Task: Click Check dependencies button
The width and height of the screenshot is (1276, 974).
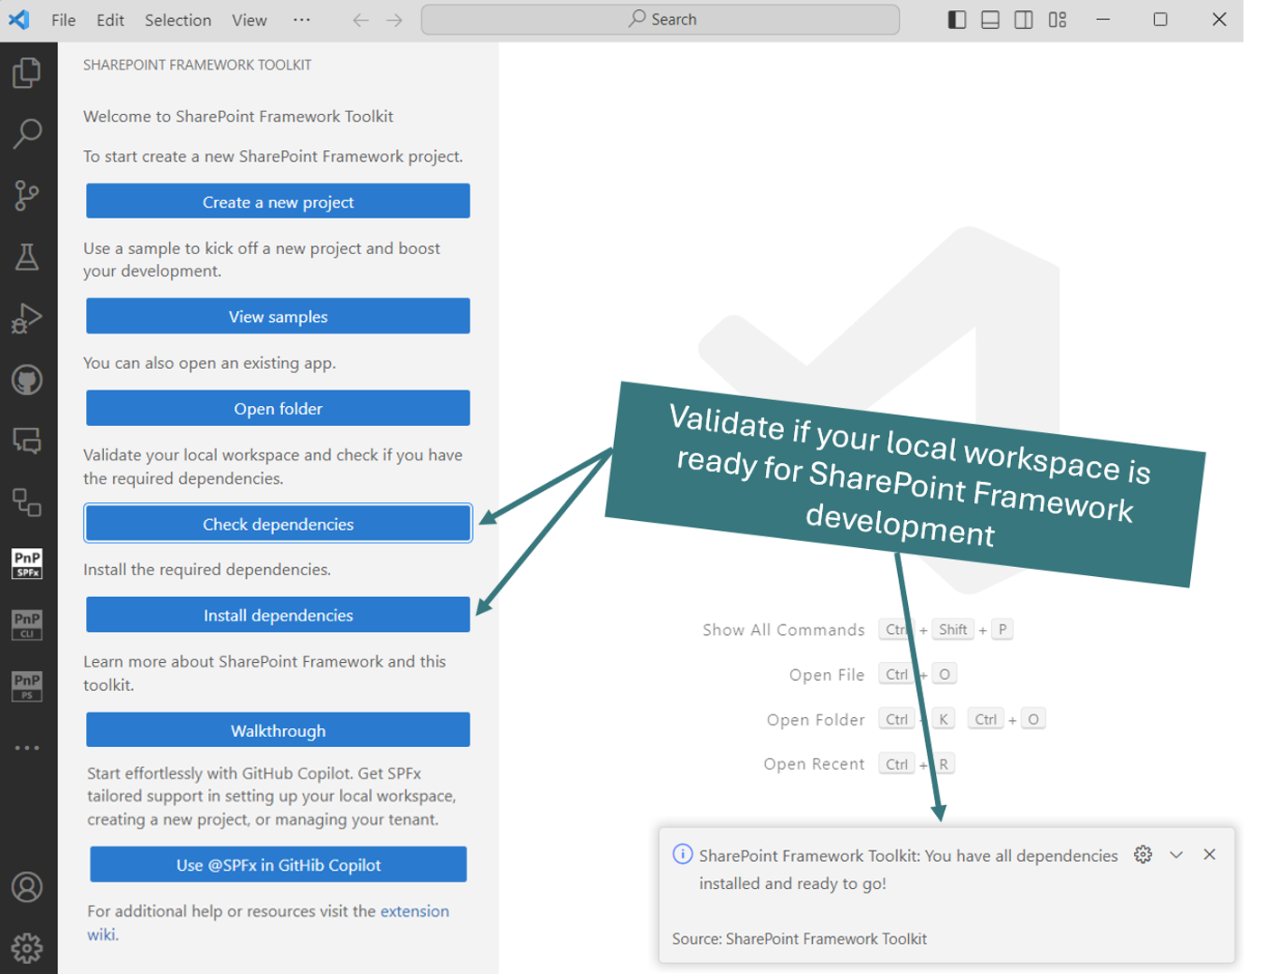Action: pos(278,524)
